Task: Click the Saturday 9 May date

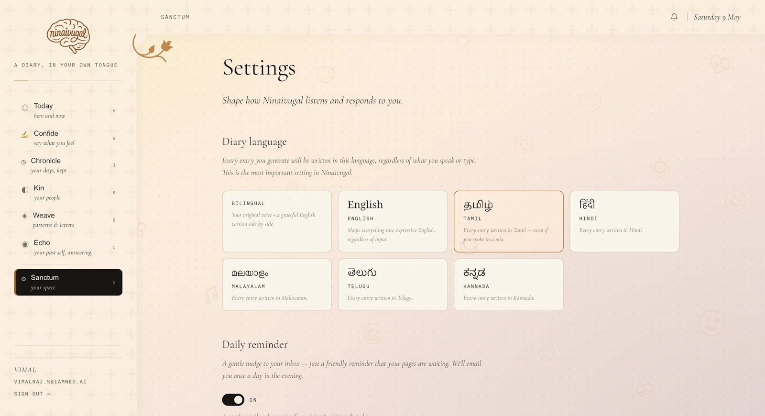Action: point(717,17)
